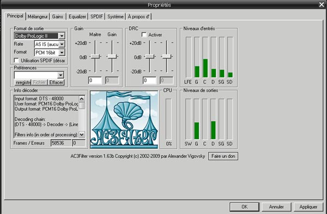Screen dimensions: 327x214
Task: Click the Maître gain slider handle
Action: pyautogui.click(x=95, y=56)
